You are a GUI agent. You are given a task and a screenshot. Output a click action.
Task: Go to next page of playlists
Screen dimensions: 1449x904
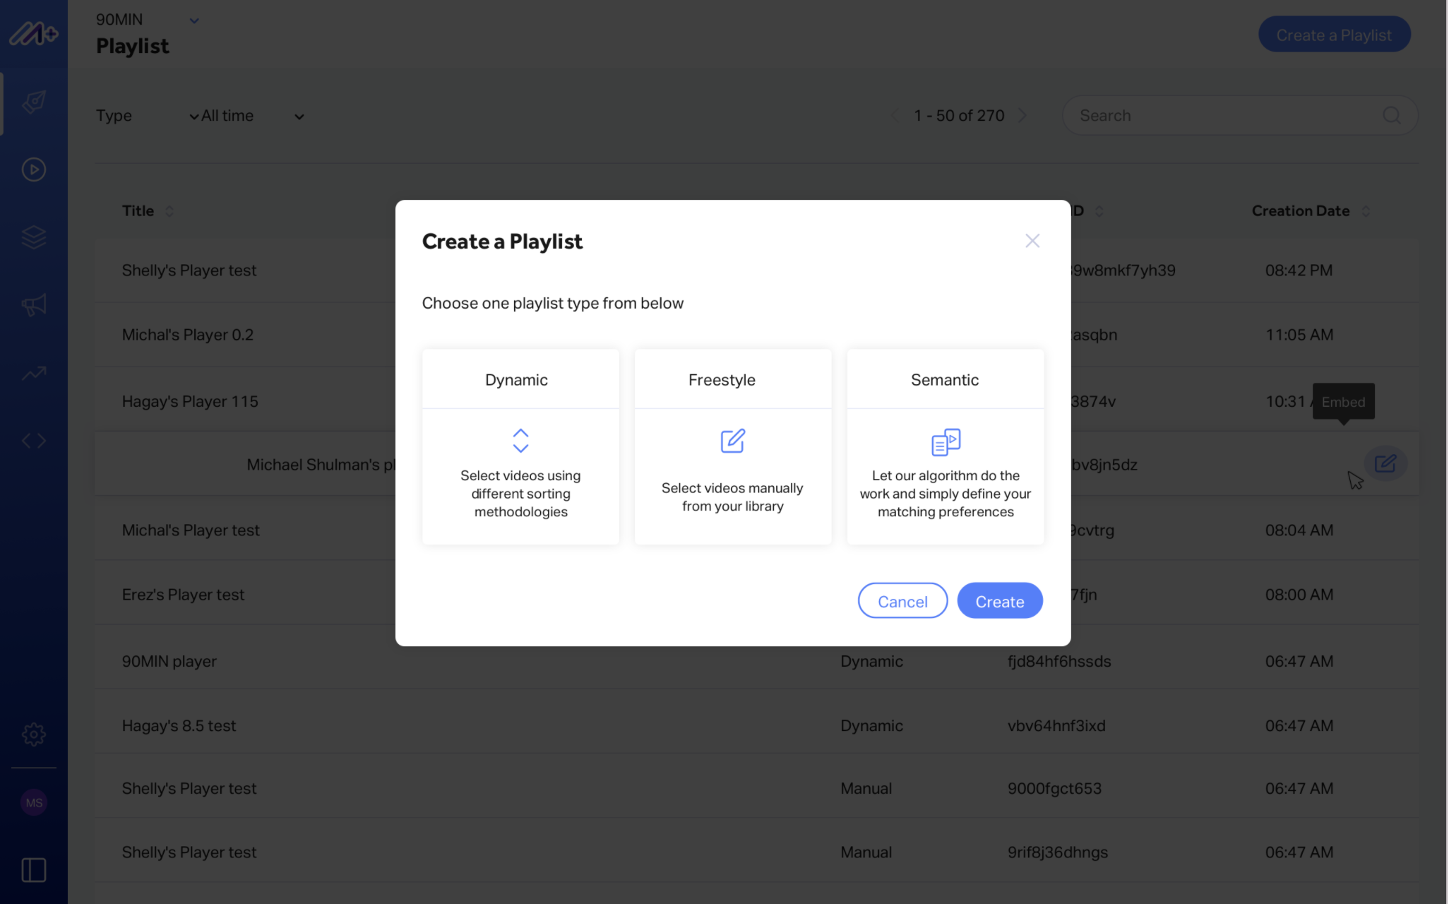click(1022, 115)
